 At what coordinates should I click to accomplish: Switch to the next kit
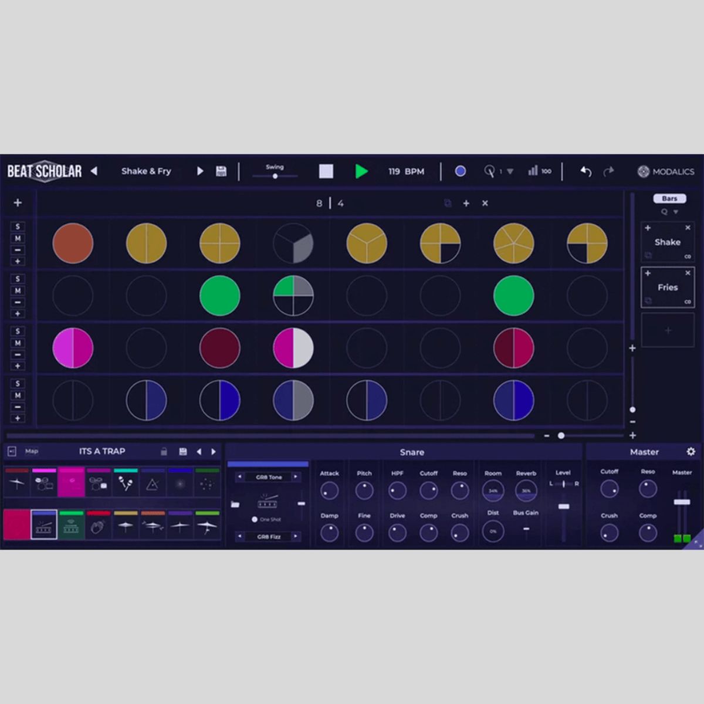pyautogui.click(x=214, y=451)
